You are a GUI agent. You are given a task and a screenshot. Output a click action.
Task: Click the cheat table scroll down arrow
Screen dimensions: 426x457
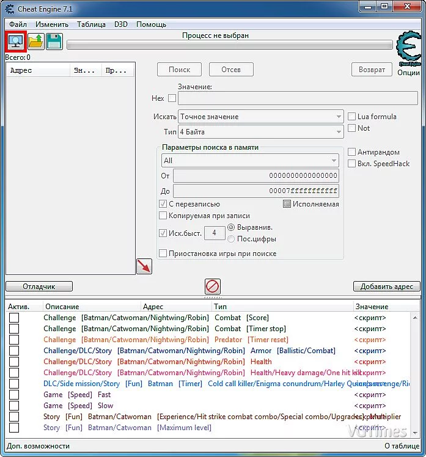click(415, 433)
